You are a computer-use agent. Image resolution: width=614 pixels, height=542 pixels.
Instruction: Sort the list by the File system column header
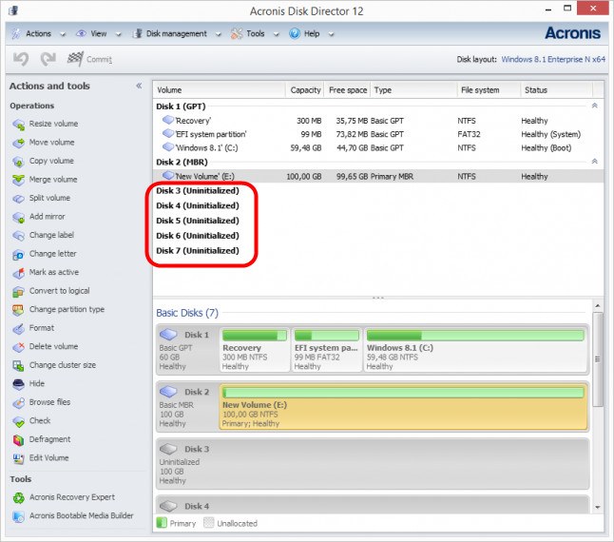[489, 90]
